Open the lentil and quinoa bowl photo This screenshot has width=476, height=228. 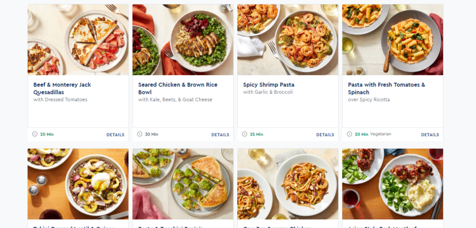78,184
